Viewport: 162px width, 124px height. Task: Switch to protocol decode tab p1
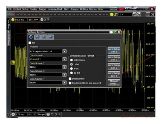tap(31, 37)
